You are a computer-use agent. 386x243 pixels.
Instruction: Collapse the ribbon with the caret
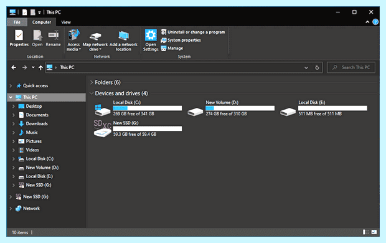(x=367, y=22)
